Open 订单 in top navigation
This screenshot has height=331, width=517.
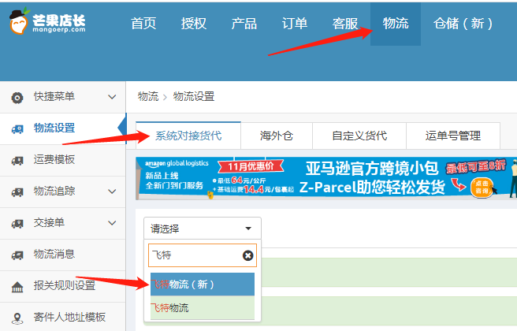[x=295, y=24]
